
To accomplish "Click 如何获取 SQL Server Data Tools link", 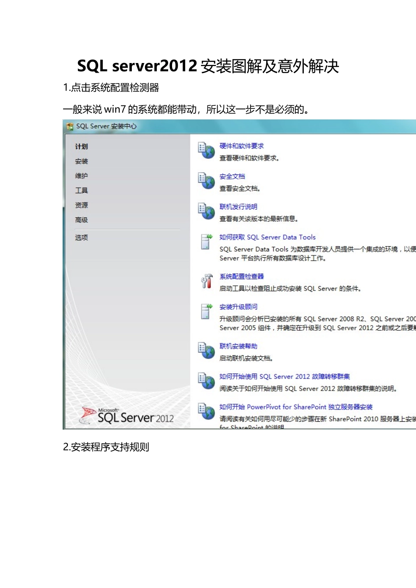I will 268,237.
